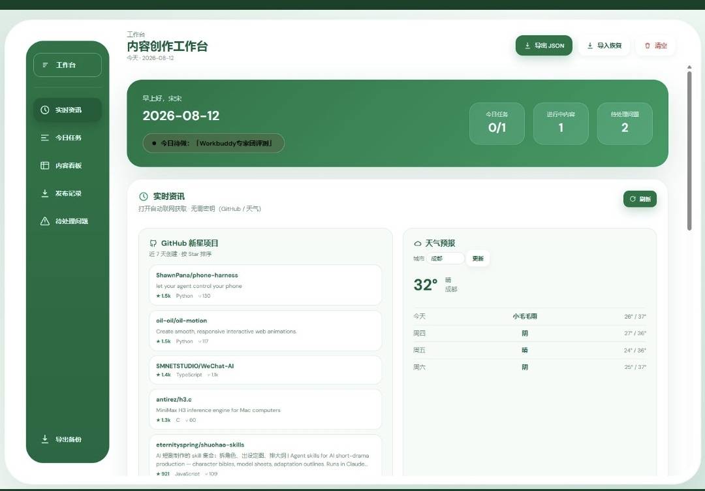Open the antirez/h3.c repo card
Screen dimensions: 705x491
pyautogui.click(x=265, y=409)
